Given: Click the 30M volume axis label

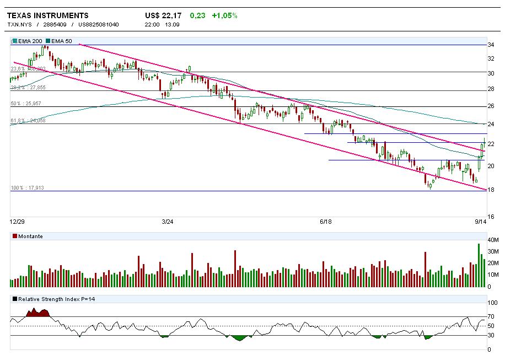Looking at the screenshot, I should [x=493, y=251].
